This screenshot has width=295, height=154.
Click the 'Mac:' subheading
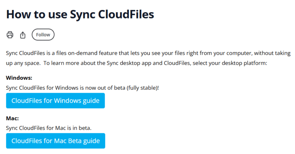(x=13, y=118)
